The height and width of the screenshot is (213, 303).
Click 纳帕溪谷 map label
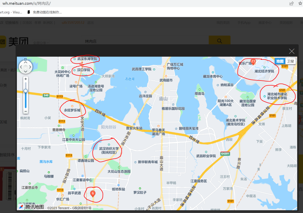(x=227, y=85)
